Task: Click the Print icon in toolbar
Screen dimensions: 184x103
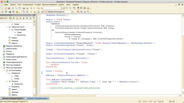Action: click(24, 8)
